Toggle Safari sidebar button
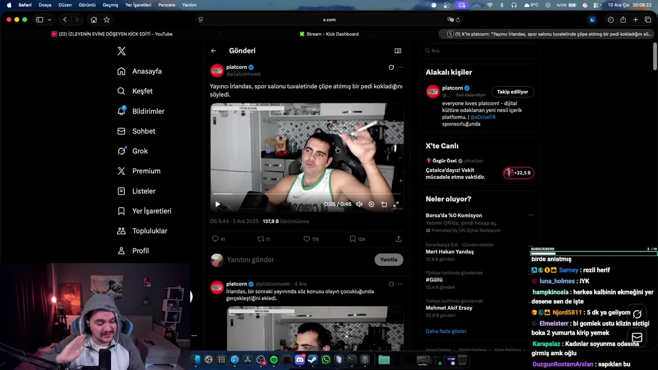The height and width of the screenshot is (370, 658). 40,20
